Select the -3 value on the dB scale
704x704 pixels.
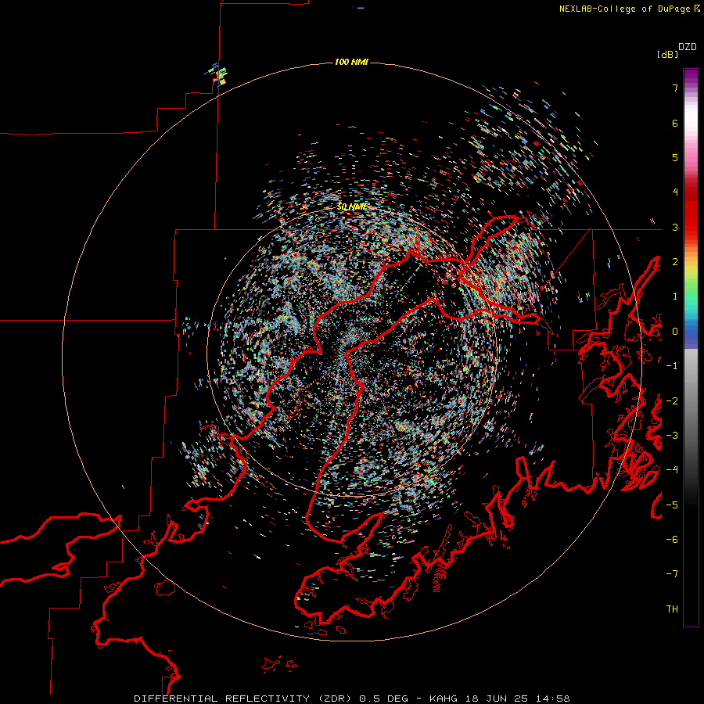[x=672, y=436]
